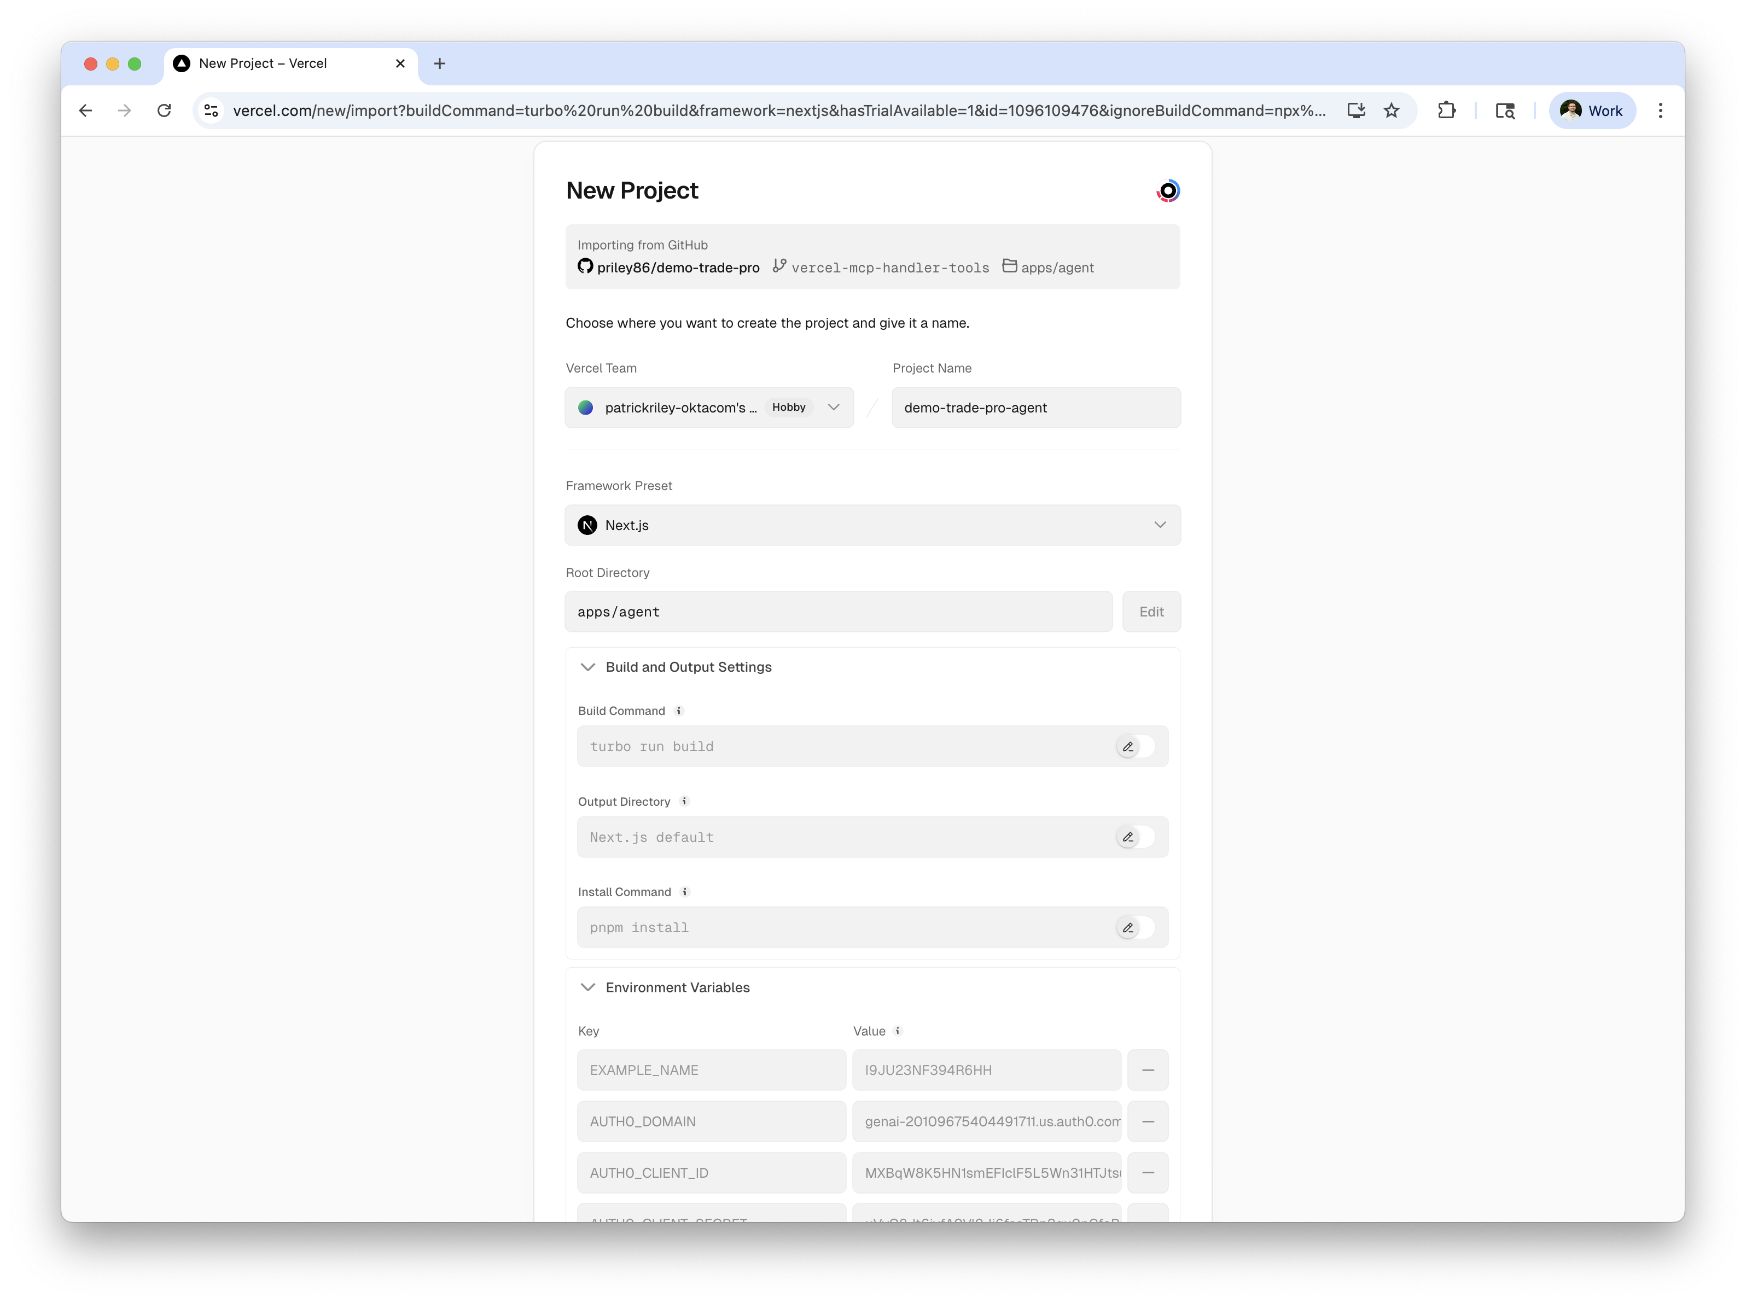Click the AUTH0_CLIENT_ID key field

point(711,1172)
